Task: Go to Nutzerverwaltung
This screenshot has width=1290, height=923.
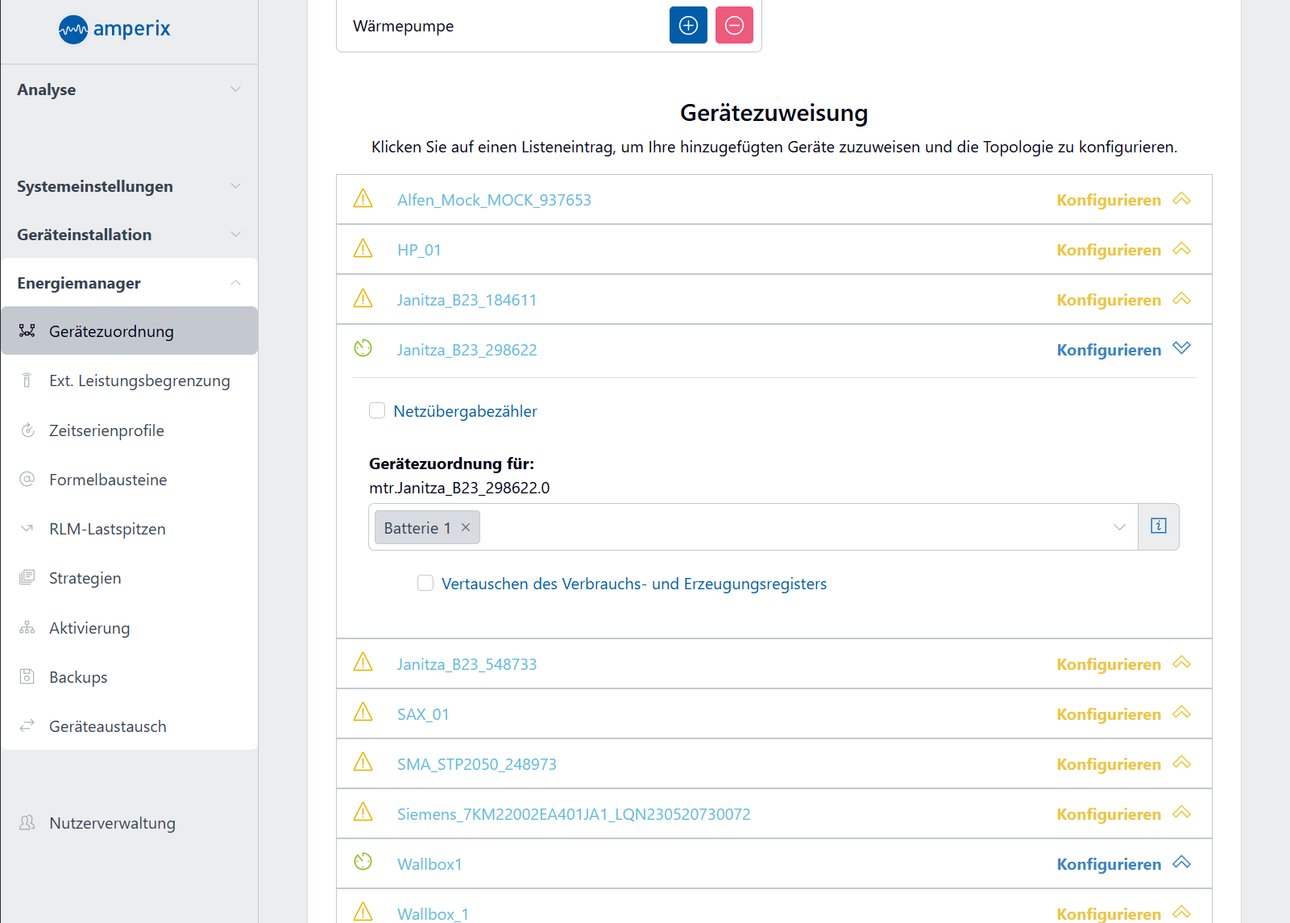Action: pyautogui.click(x=112, y=823)
